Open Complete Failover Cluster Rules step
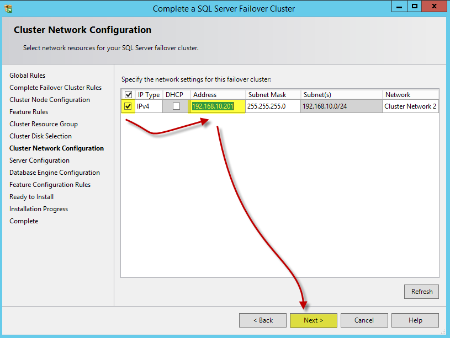This screenshot has height=338, width=450. (55, 88)
